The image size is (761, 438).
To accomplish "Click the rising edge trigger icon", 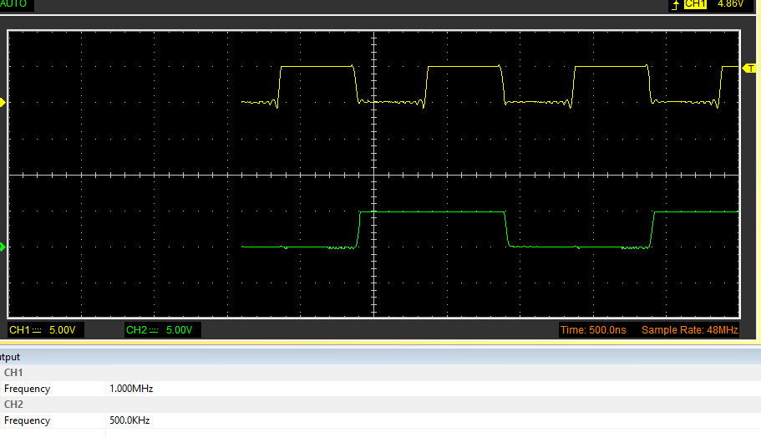I will click(x=676, y=4).
